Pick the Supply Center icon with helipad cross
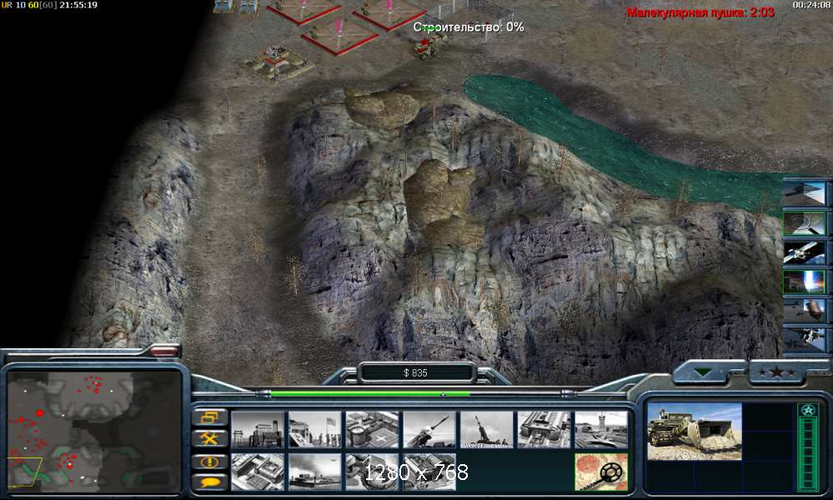This screenshot has width=833, height=500. (372, 429)
